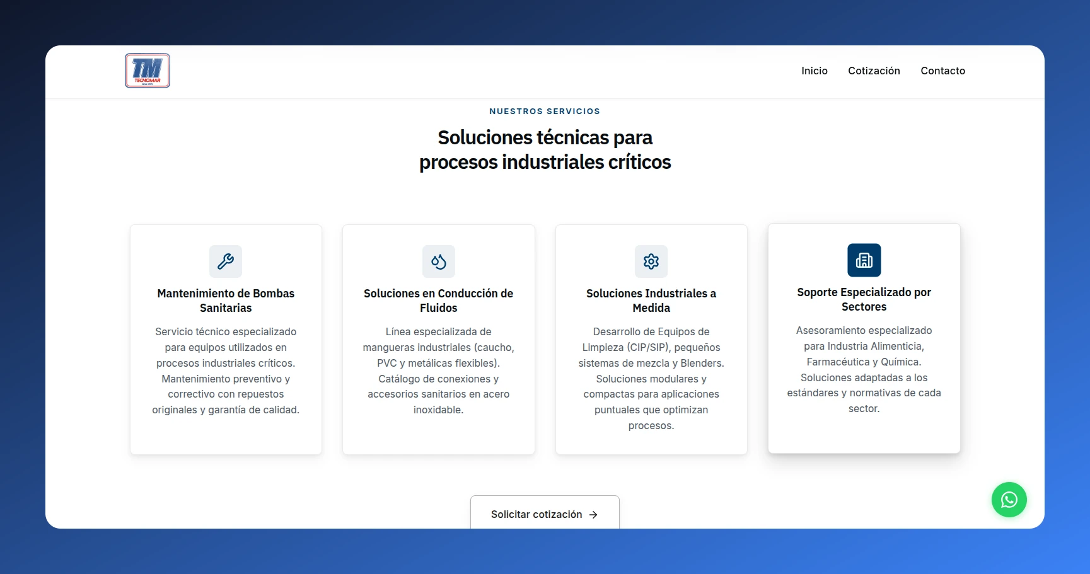This screenshot has width=1090, height=574.
Task: Select the Soluciones en Conducción de Fluidos heading
Action: (x=439, y=301)
